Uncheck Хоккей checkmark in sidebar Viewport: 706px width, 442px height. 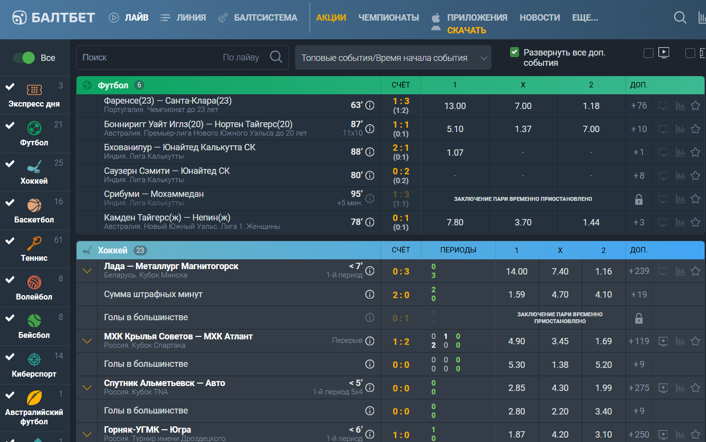10,164
